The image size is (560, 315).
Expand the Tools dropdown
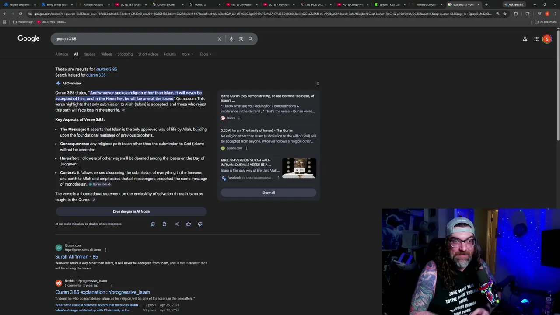(x=206, y=54)
